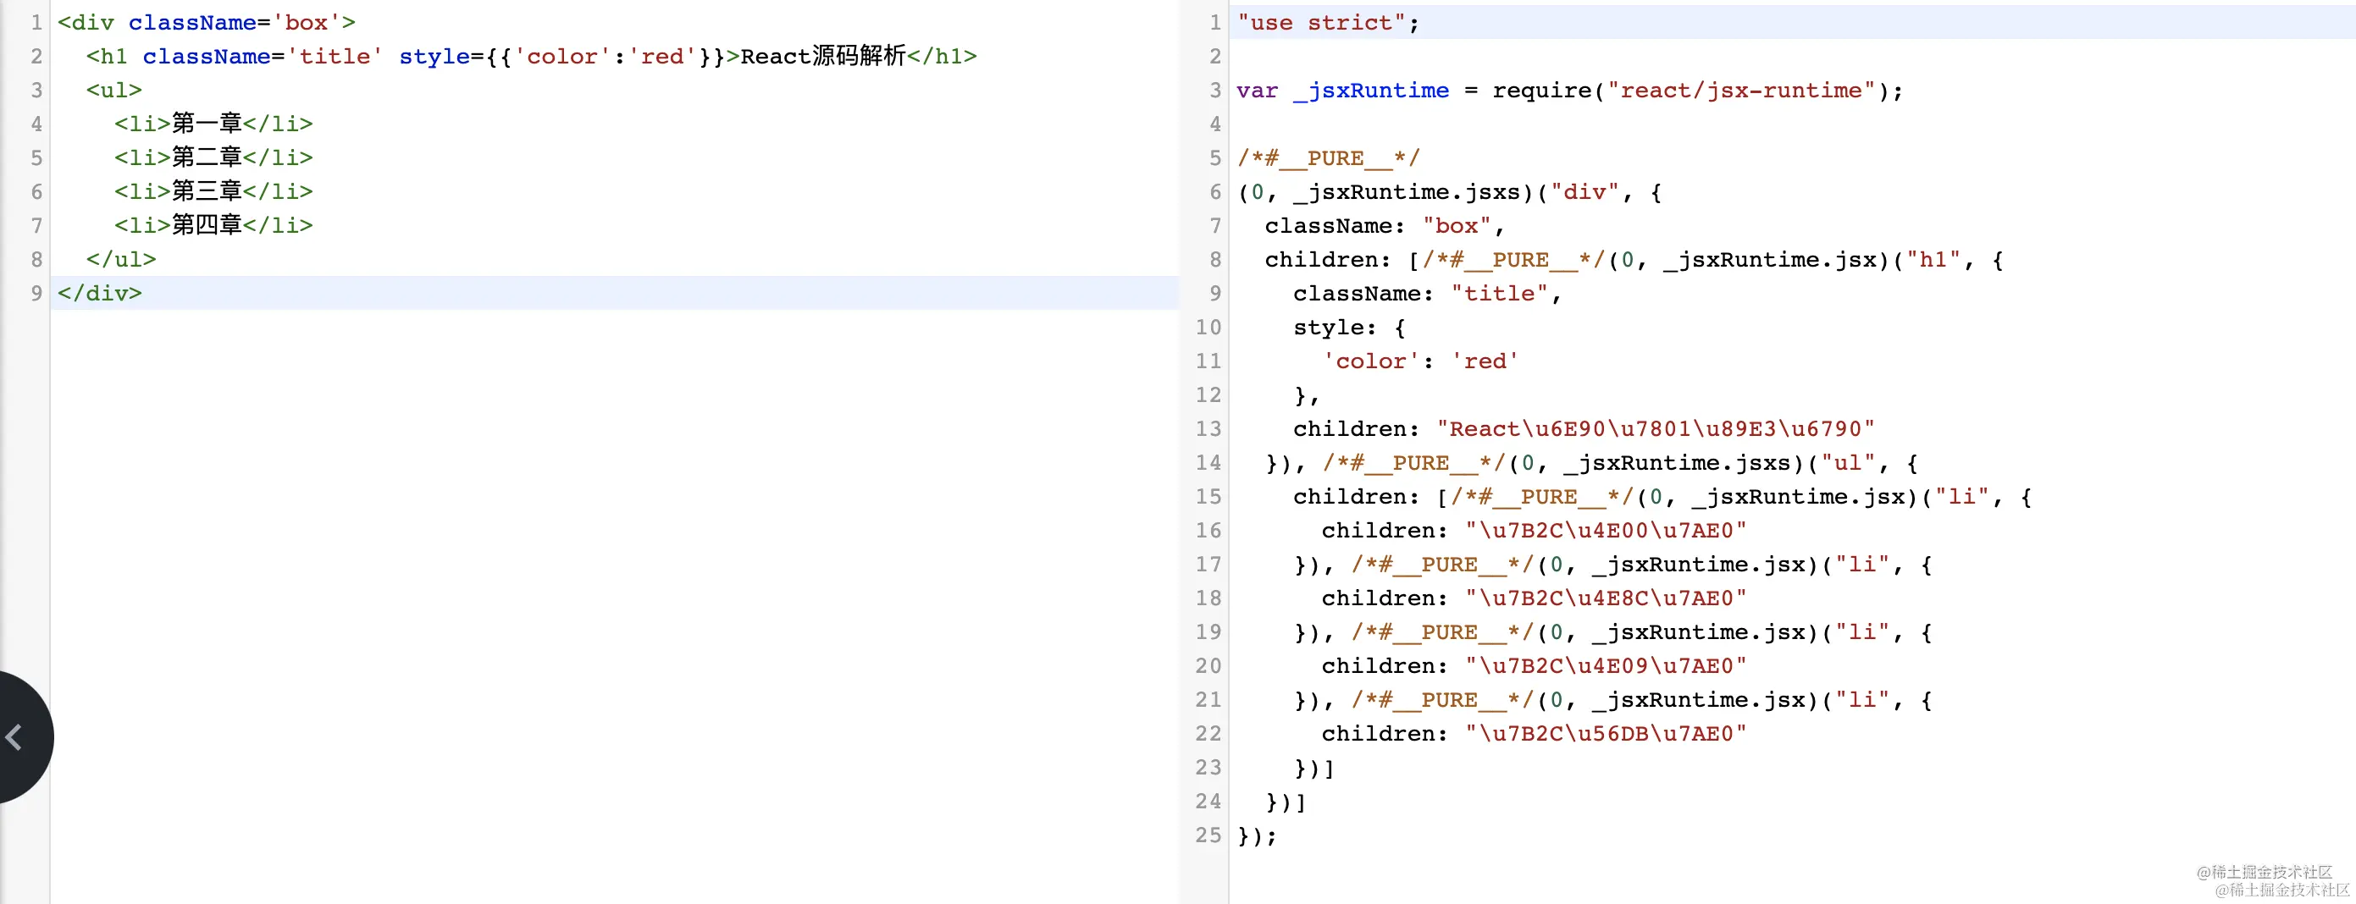Viewport: 2356px width, 904px height.
Task: Click children "\u7B2C\u56DB\u7AE0" line
Action: [1534, 732]
